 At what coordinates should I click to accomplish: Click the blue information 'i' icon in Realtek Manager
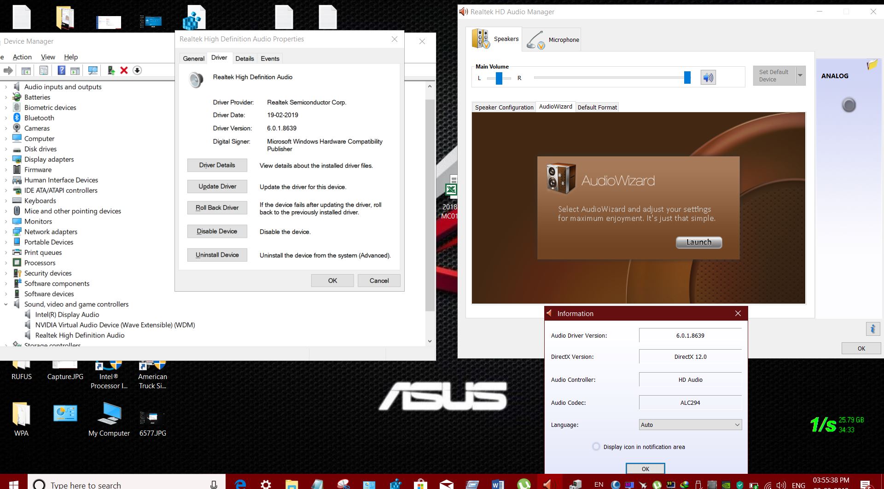pos(872,328)
